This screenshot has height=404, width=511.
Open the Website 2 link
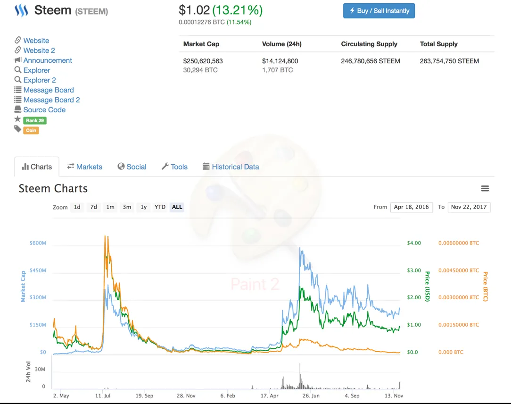pos(39,50)
